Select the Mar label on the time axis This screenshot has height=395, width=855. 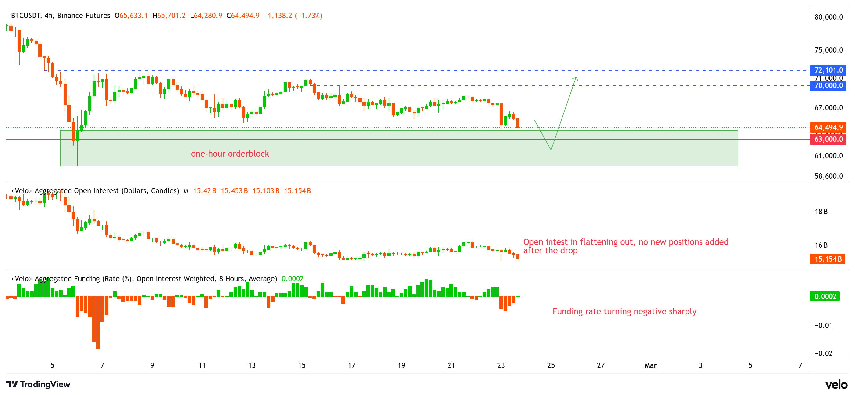pyautogui.click(x=650, y=365)
